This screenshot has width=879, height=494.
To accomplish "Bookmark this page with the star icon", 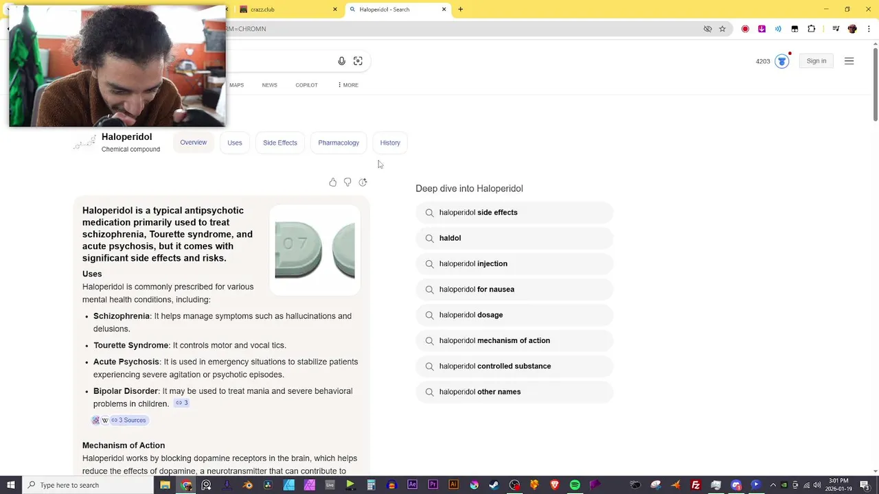I will [722, 29].
